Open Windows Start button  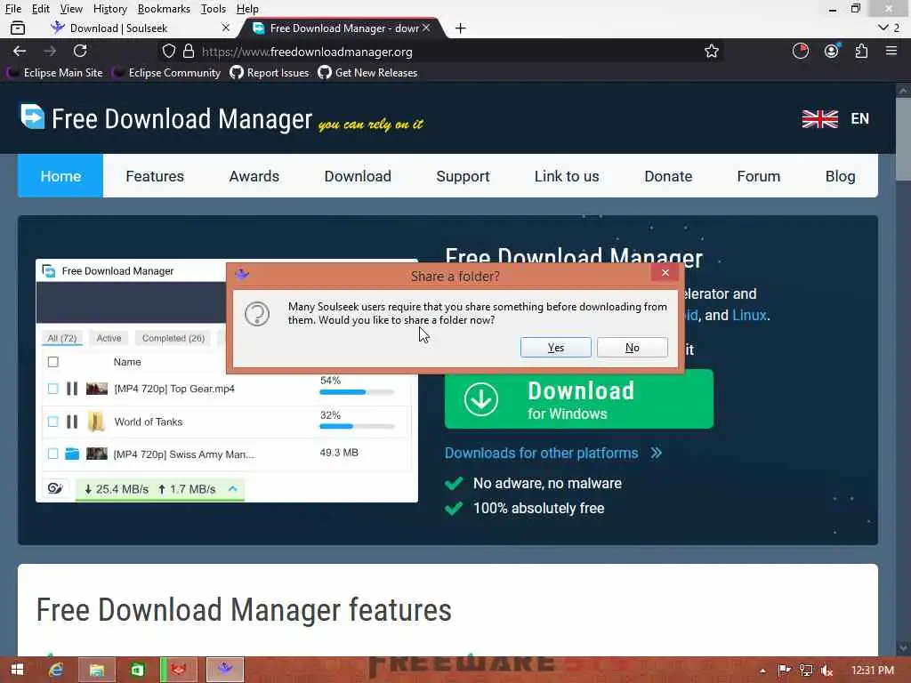[x=17, y=670]
